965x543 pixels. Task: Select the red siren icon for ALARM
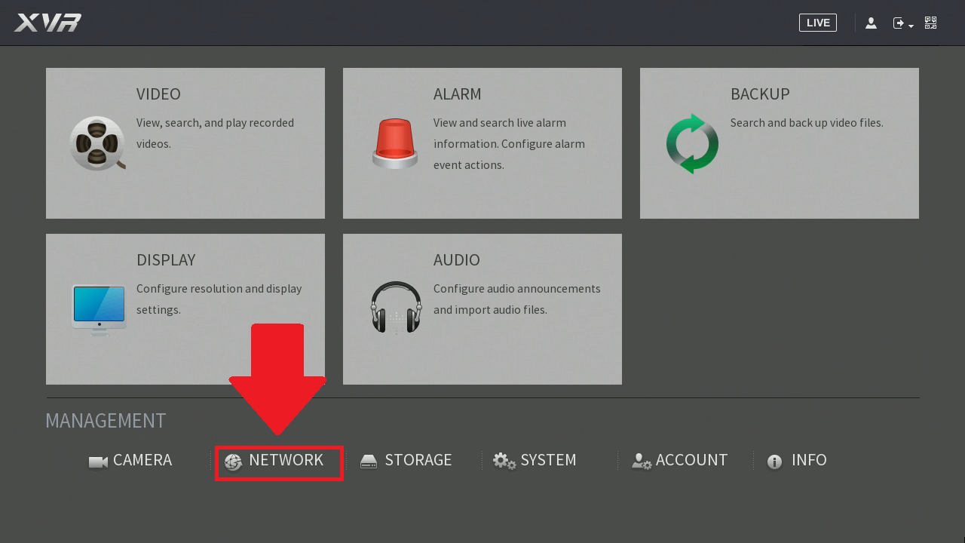pos(394,143)
